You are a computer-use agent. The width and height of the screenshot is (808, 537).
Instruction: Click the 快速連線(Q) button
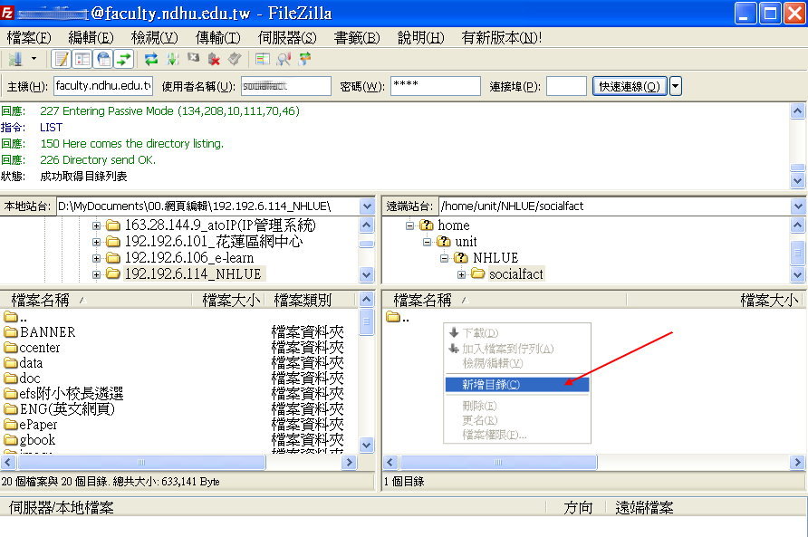tap(630, 86)
